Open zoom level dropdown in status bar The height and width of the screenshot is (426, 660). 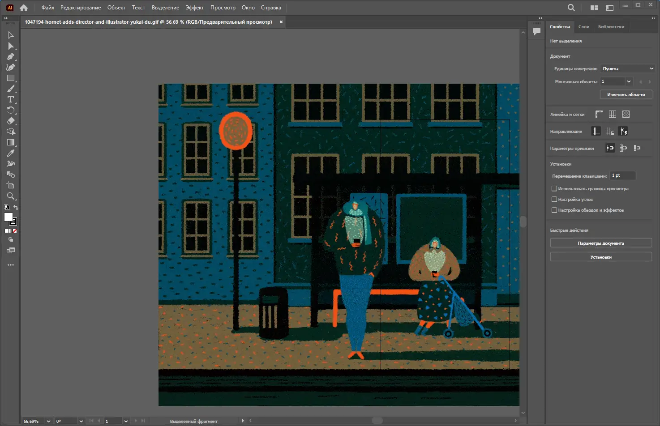coord(48,421)
